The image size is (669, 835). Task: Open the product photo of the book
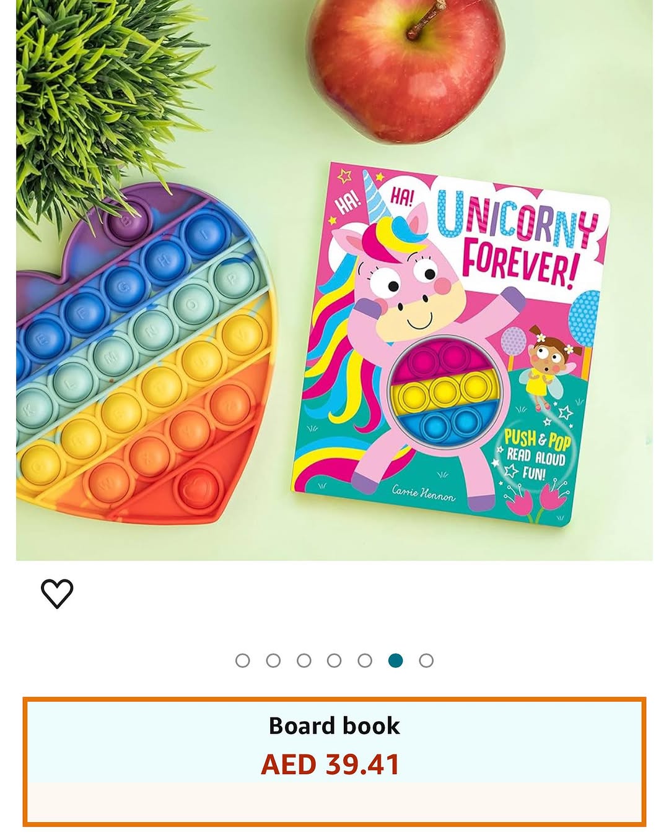pos(334,280)
